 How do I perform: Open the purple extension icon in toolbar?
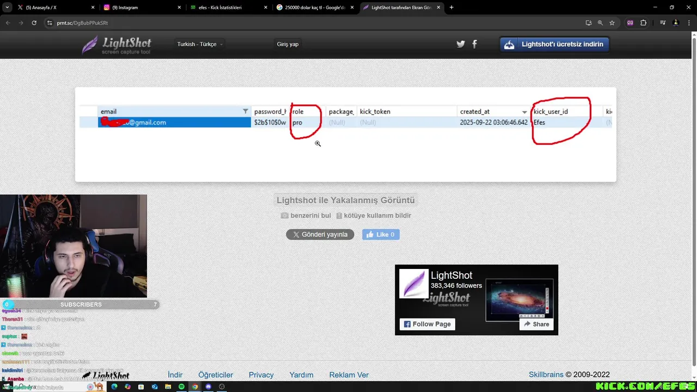click(630, 23)
